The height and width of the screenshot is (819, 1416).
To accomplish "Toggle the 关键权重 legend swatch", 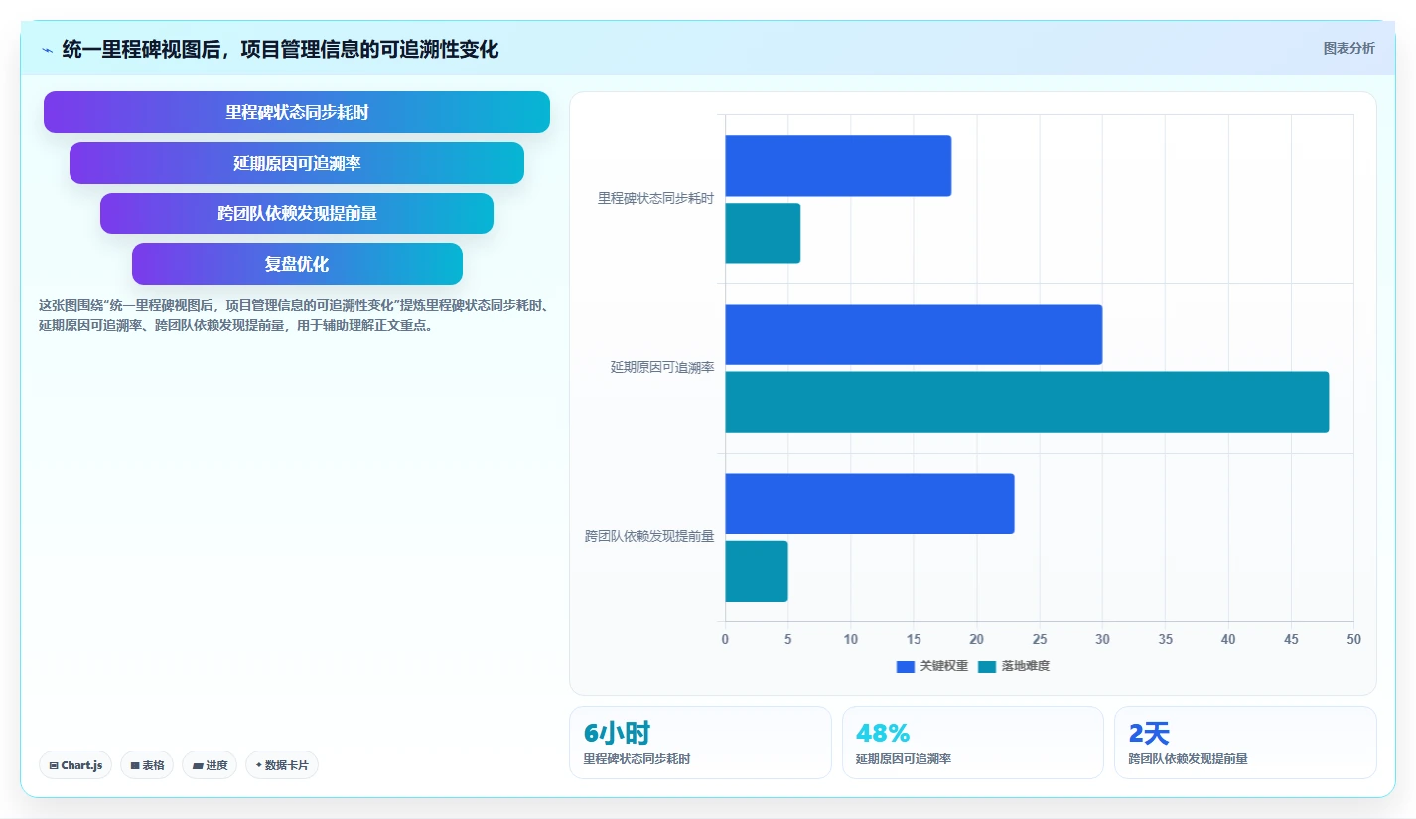I will coord(905,666).
